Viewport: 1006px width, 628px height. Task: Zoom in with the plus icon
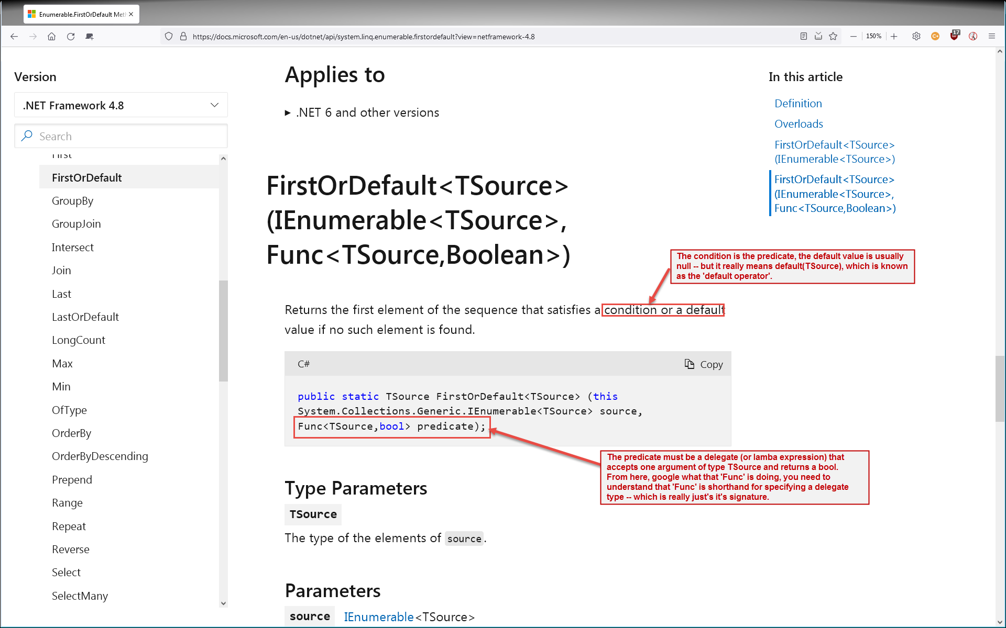click(x=894, y=36)
